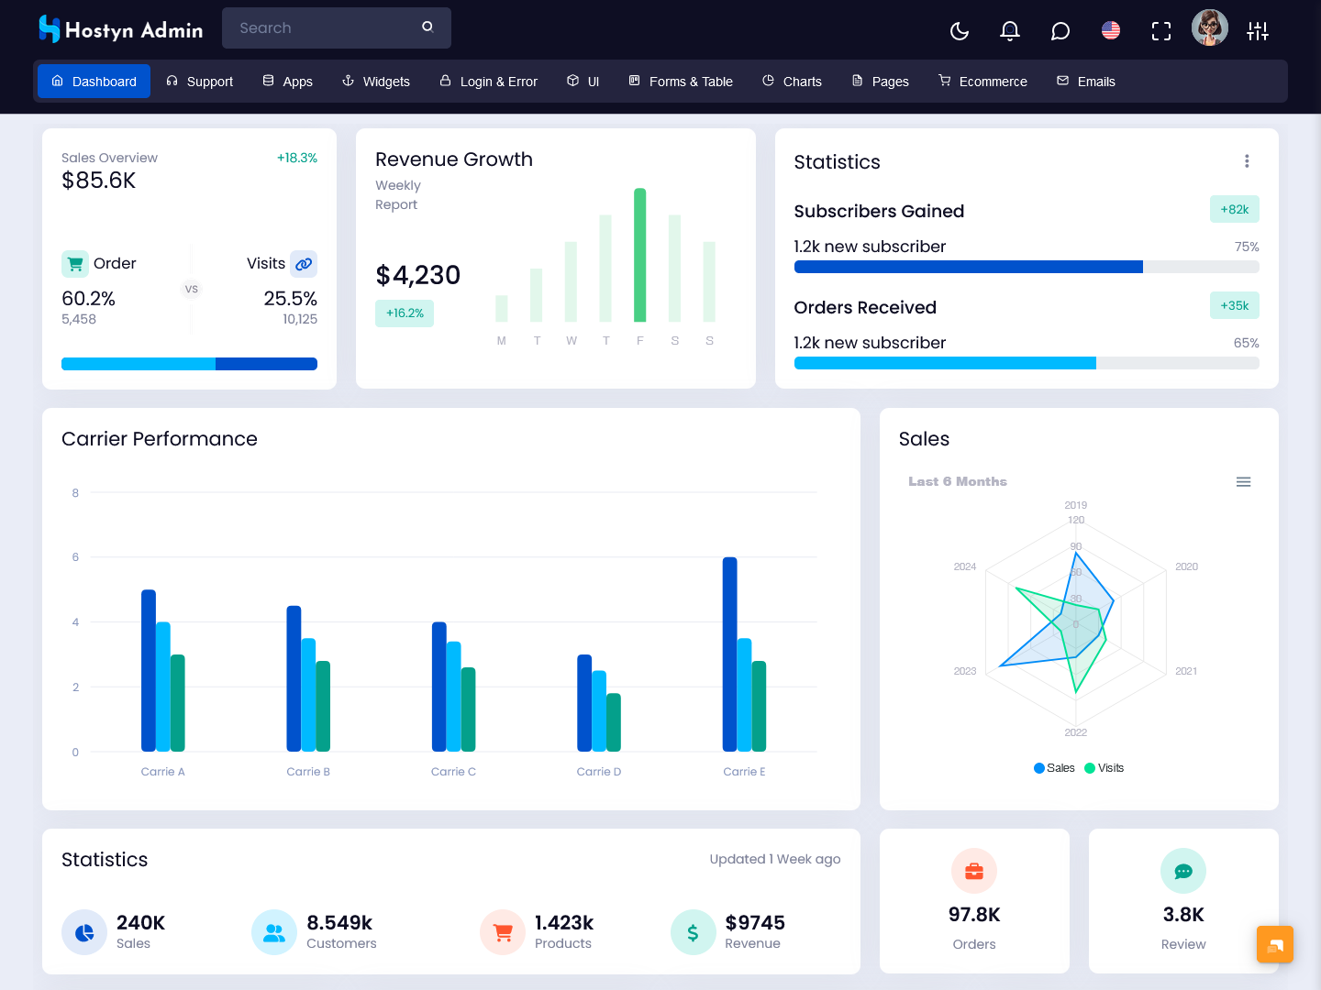Open the Ecommerce menu

click(x=982, y=82)
